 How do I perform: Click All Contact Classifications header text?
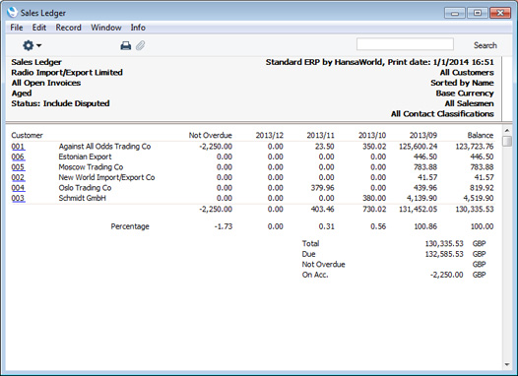coord(442,114)
